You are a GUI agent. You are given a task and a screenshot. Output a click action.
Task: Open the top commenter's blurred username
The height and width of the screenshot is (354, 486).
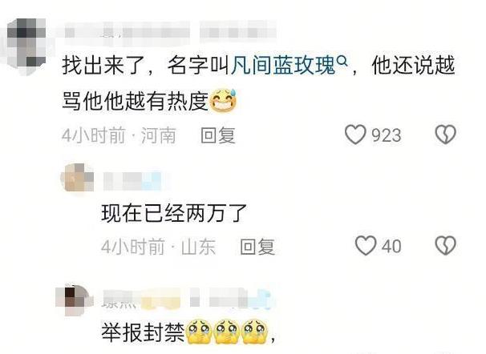(x=170, y=33)
